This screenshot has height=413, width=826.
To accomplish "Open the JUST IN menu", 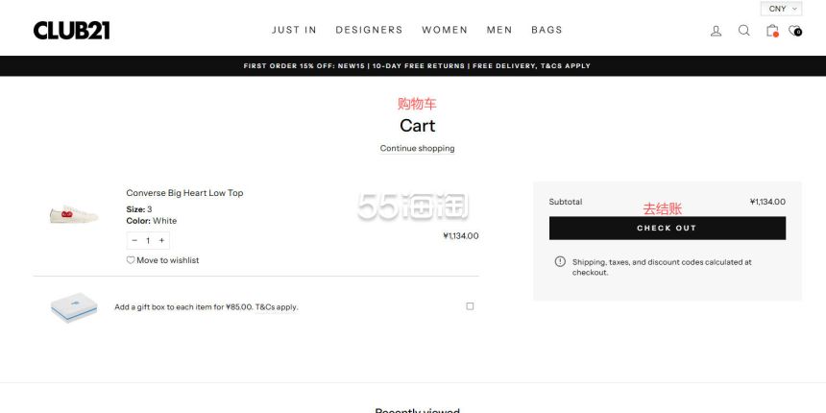I will 294,30.
